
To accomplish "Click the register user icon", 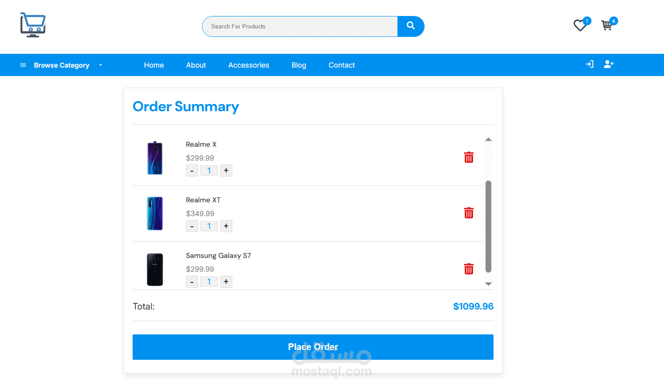I will point(608,64).
